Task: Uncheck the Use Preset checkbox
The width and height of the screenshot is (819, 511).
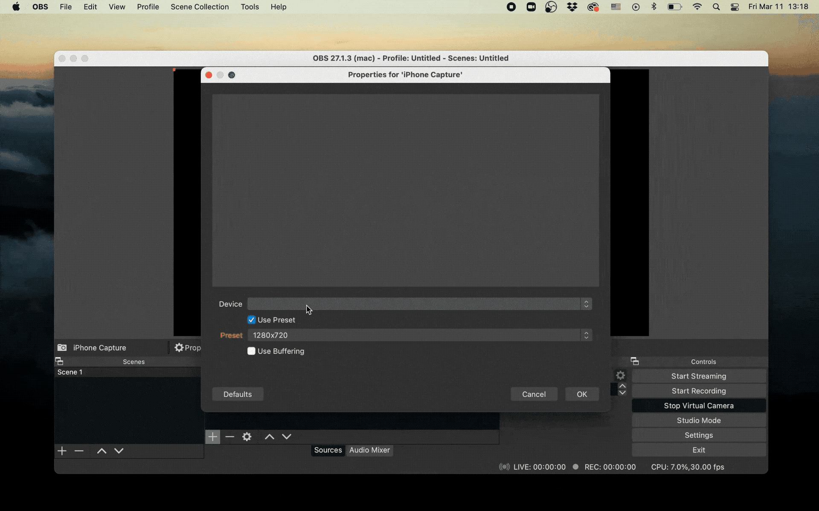Action: coord(252,319)
